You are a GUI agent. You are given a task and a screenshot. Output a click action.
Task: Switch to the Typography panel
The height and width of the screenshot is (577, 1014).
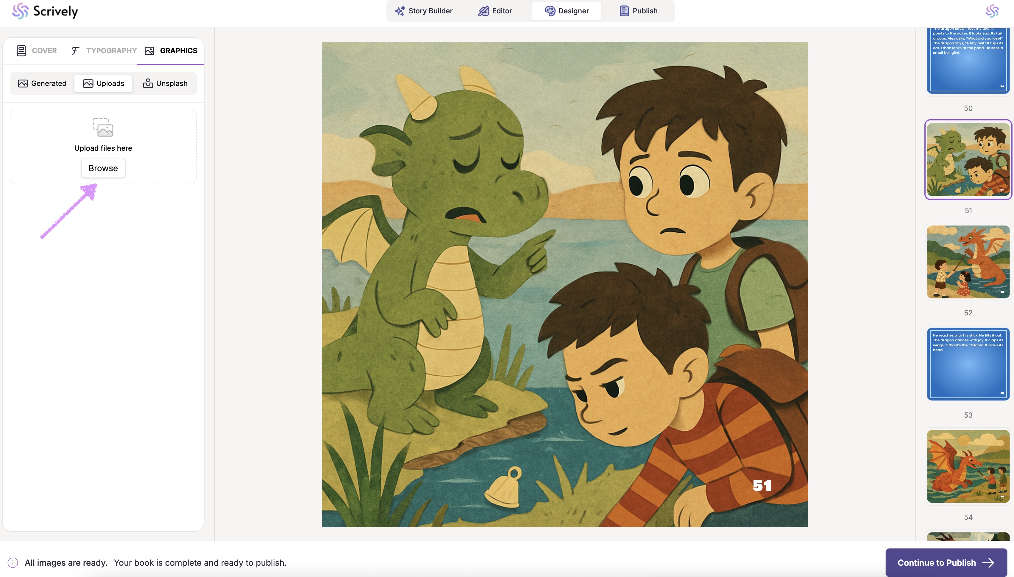pyautogui.click(x=104, y=51)
